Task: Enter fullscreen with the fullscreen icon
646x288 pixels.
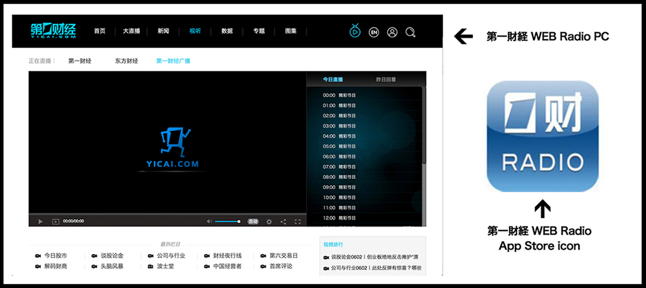Action: tap(298, 222)
